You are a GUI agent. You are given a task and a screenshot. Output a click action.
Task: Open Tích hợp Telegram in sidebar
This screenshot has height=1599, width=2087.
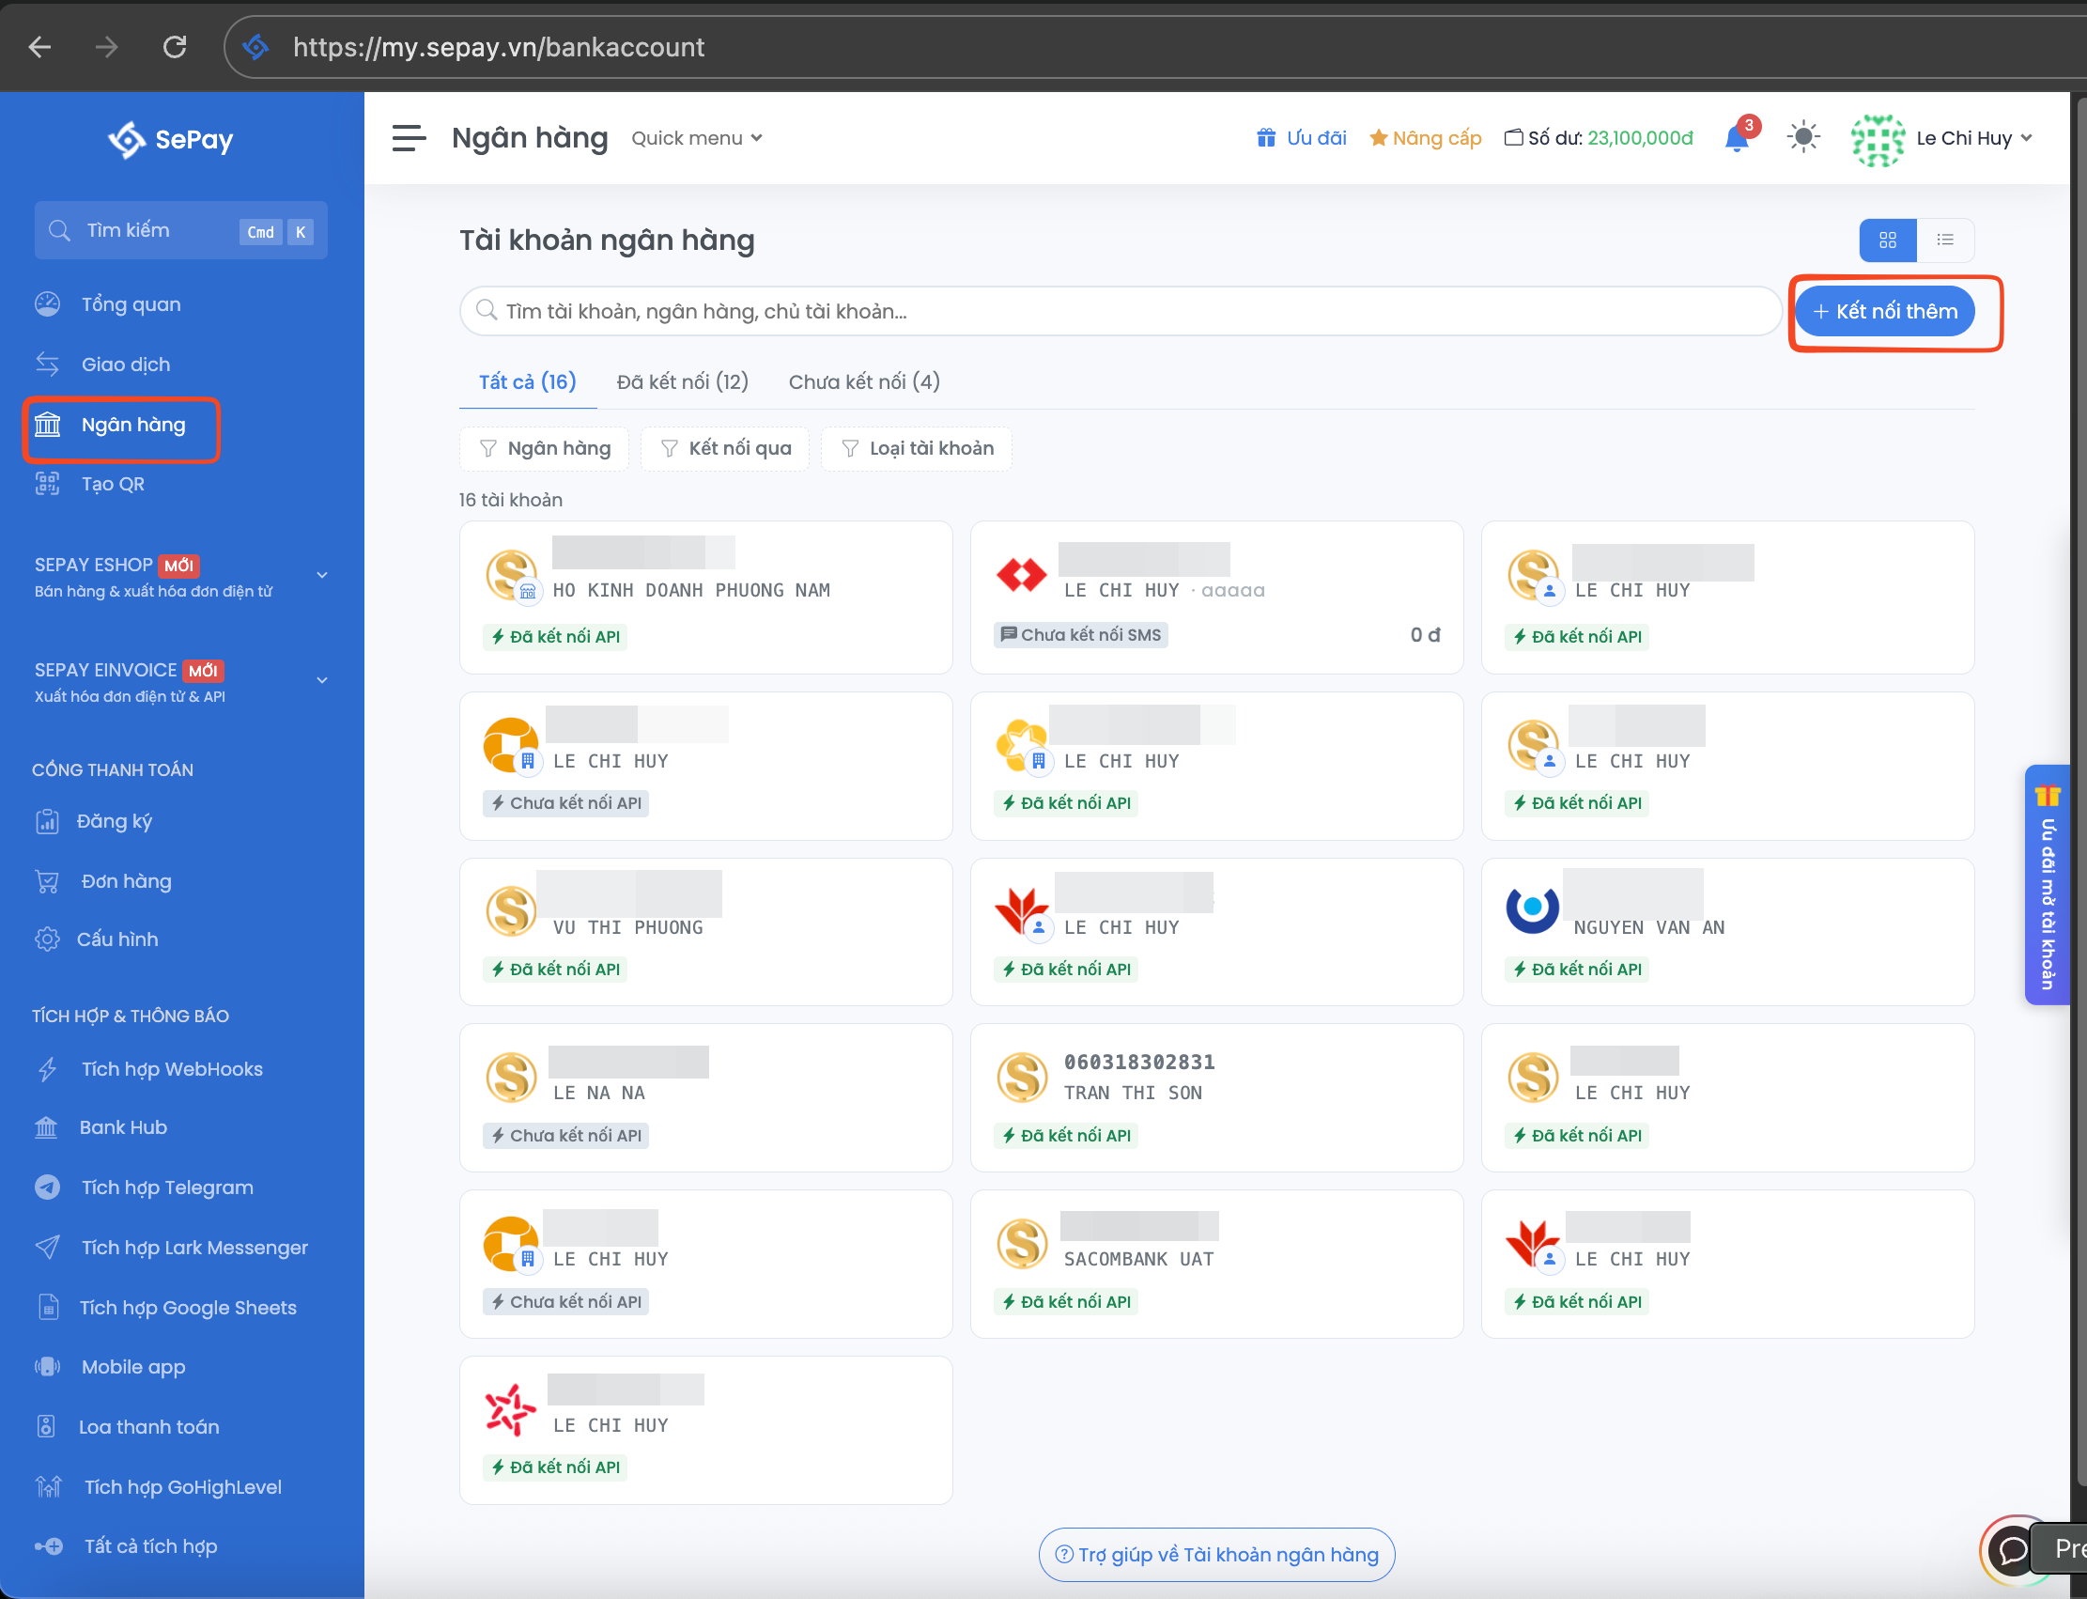(166, 1188)
